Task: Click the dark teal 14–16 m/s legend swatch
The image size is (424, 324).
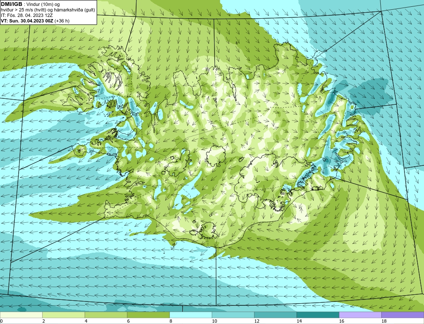Action: 318,315
